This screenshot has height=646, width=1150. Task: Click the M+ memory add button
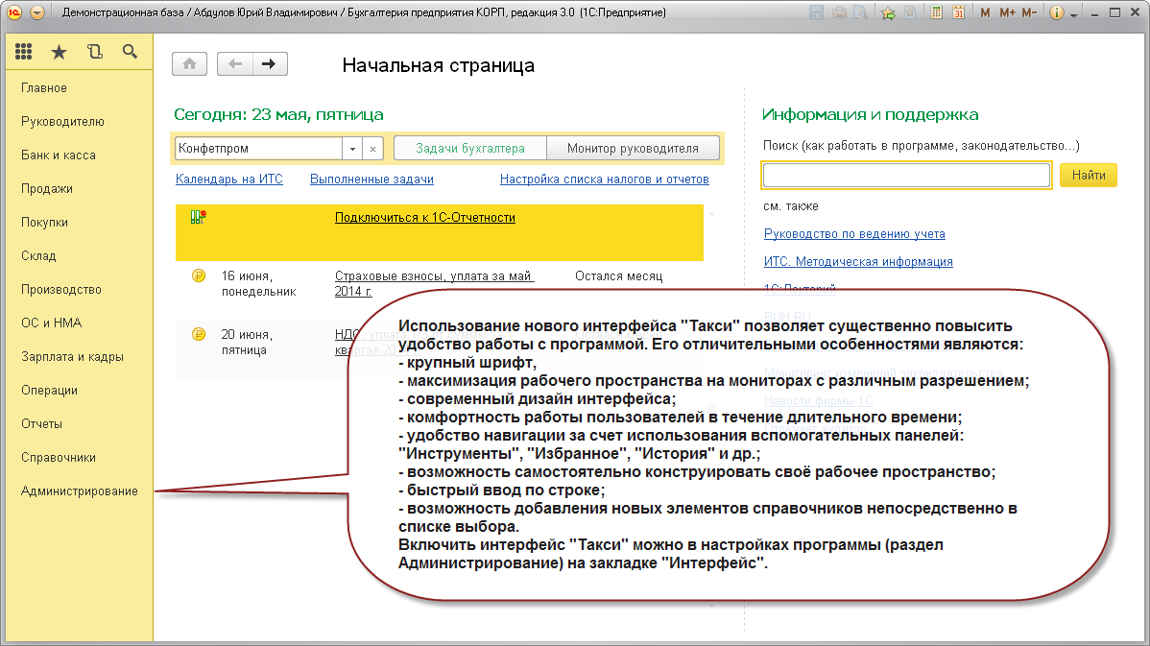pyautogui.click(x=1007, y=13)
